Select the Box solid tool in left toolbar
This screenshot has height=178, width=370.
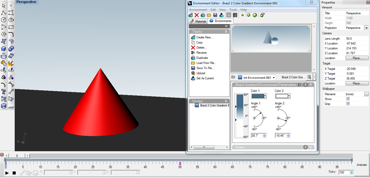[x=4, y=49]
